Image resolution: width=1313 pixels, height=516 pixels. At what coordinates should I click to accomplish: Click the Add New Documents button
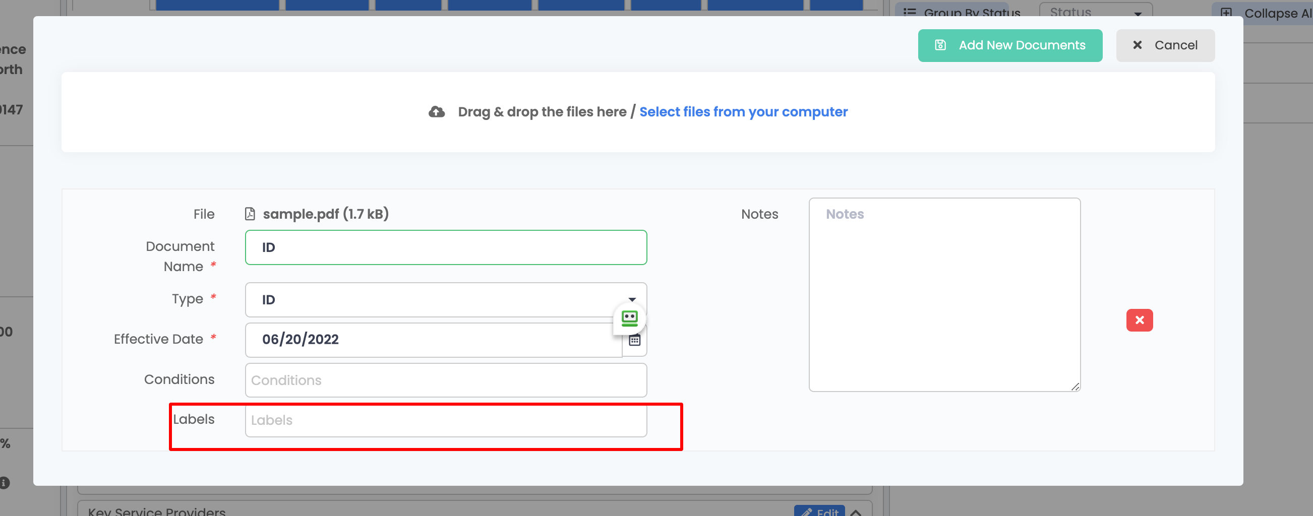[x=1009, y=45]
